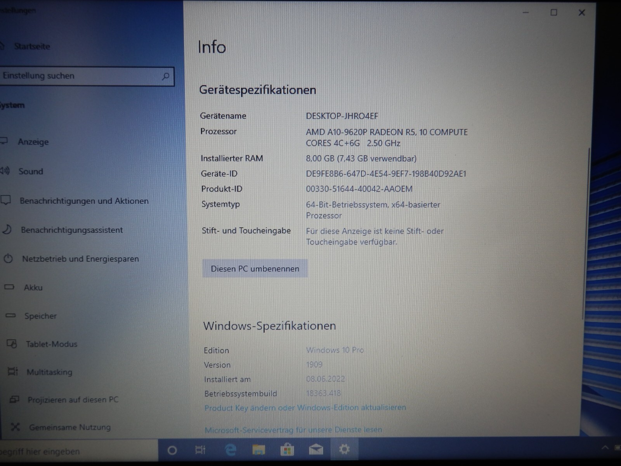Select Geräte-ID value DE9FE8B6
621x466 pixels.
tap(386, 174)
